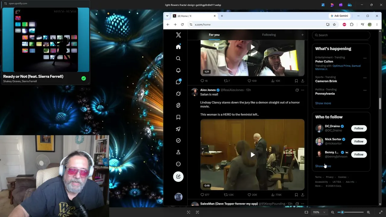386x217 pixels.
Task: Open the Privacy footer link
Action: [x=330, y=177]
